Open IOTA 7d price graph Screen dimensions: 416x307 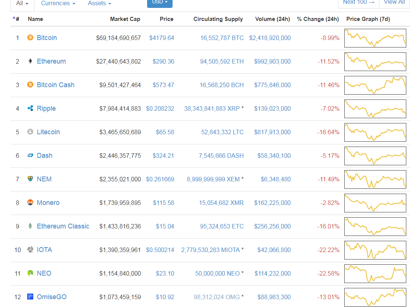(x=375, y=250)
